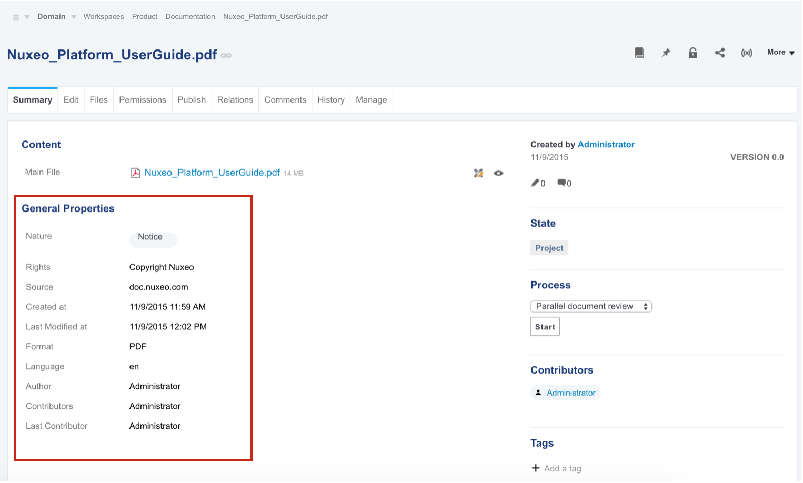
Task: Lock the document with padlock icon
Action: coord(693,53)
